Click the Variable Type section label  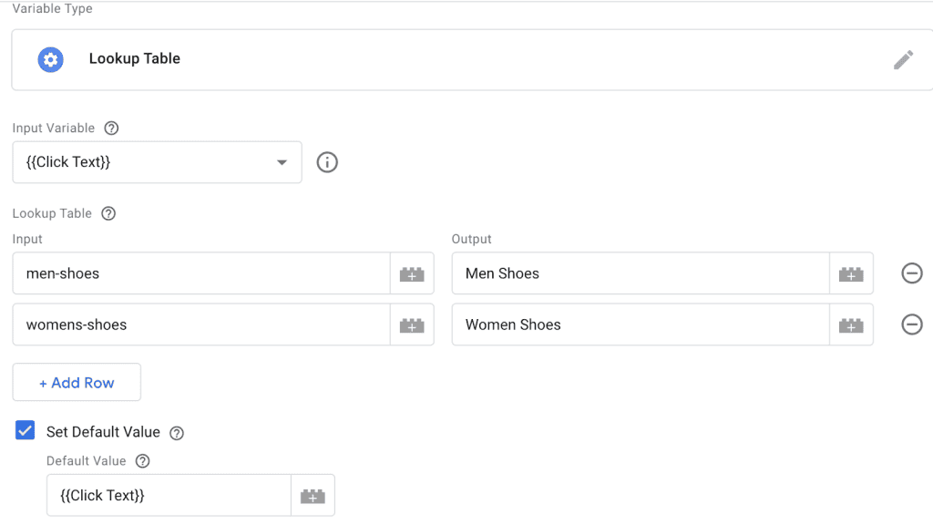pos(52,8)
